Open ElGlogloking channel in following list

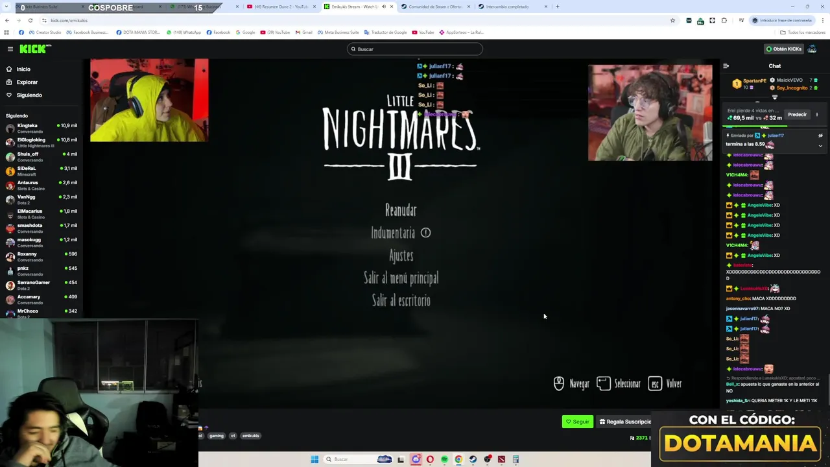pos(41,142)
